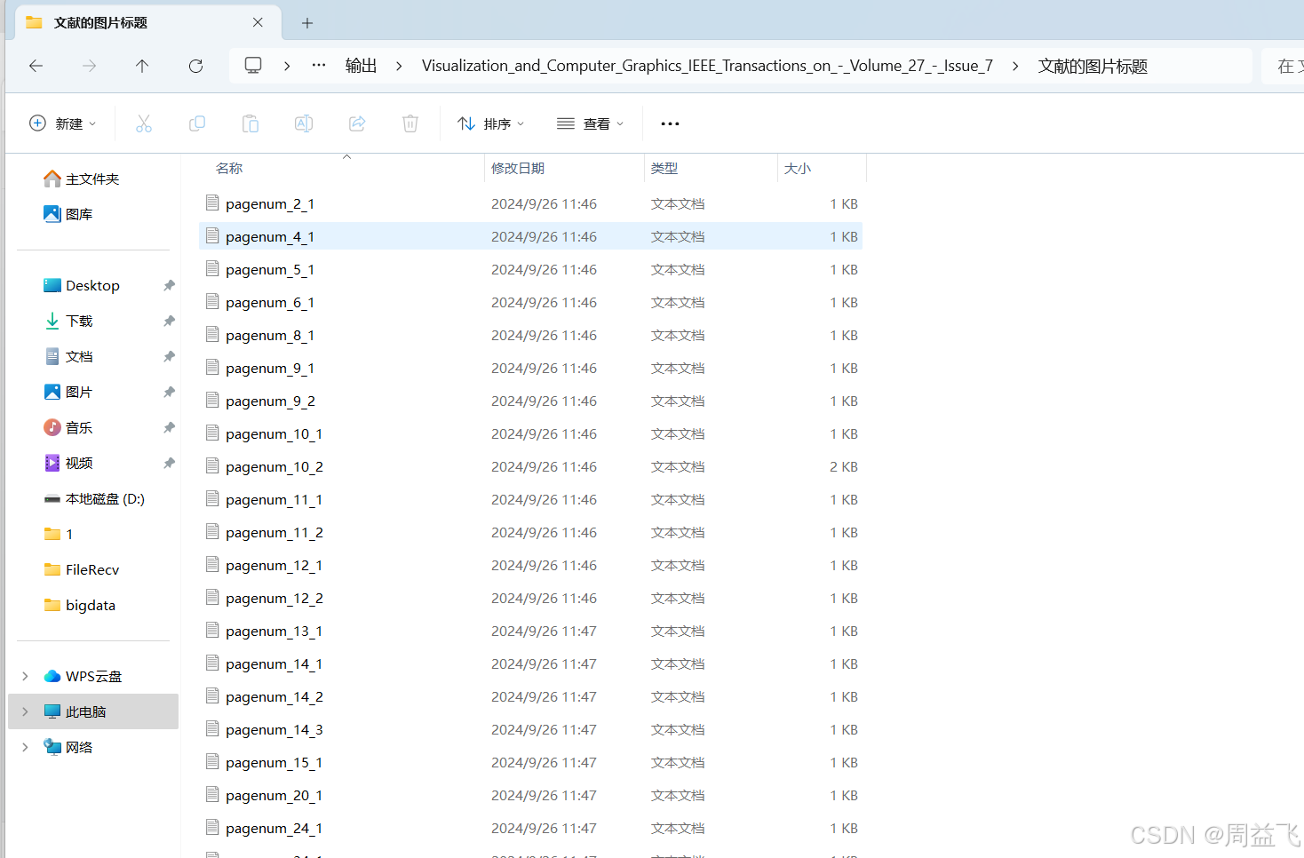Open the 新建 dropdown menu

[x=63, y=123]
